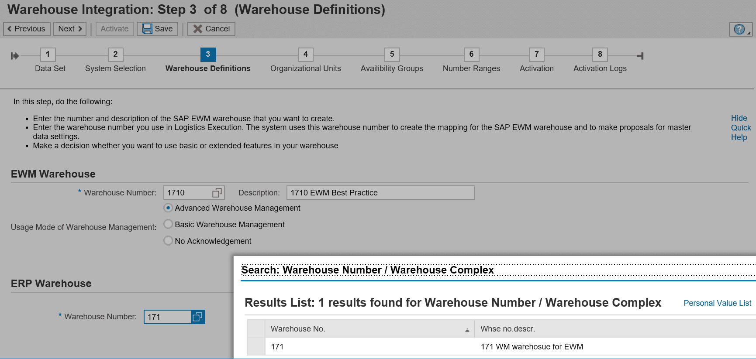This screenshot has height=359, width=756.
Task: Click the EWM Description input field
Action: pyautogui.click(x=380, y=193)
